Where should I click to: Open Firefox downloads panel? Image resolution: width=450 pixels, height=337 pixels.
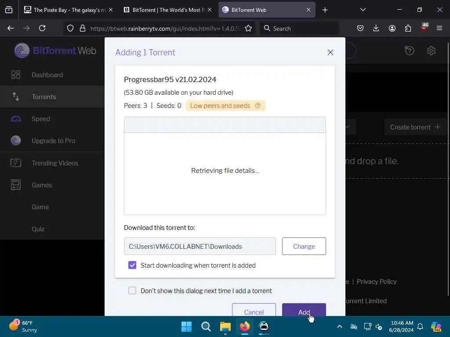376,28
